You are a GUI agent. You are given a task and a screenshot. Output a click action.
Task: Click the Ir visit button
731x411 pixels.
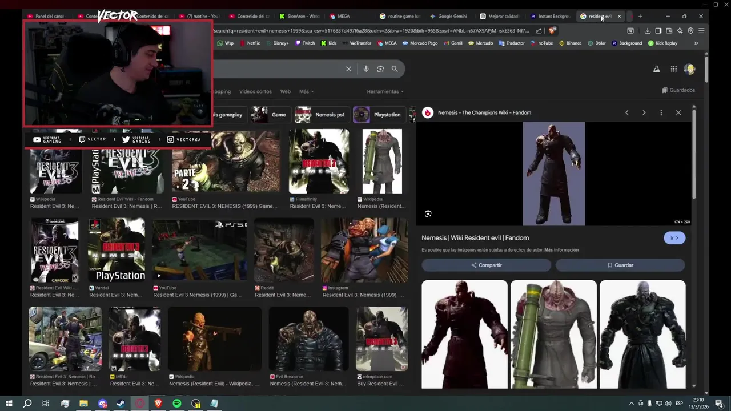[674, 238]
